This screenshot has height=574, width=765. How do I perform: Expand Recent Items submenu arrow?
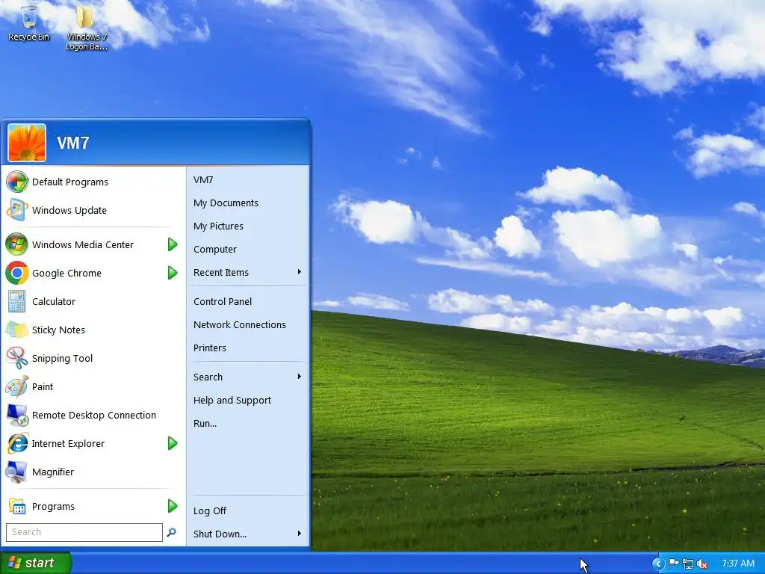(x=299, y=272)
